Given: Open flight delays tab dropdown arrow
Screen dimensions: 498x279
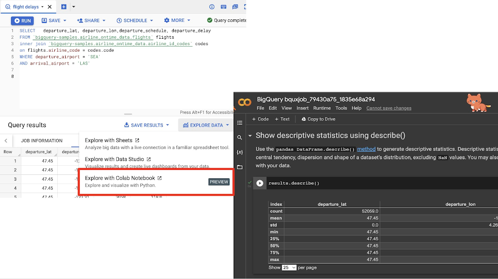Looking at the screenshot, I should point(42,6).
